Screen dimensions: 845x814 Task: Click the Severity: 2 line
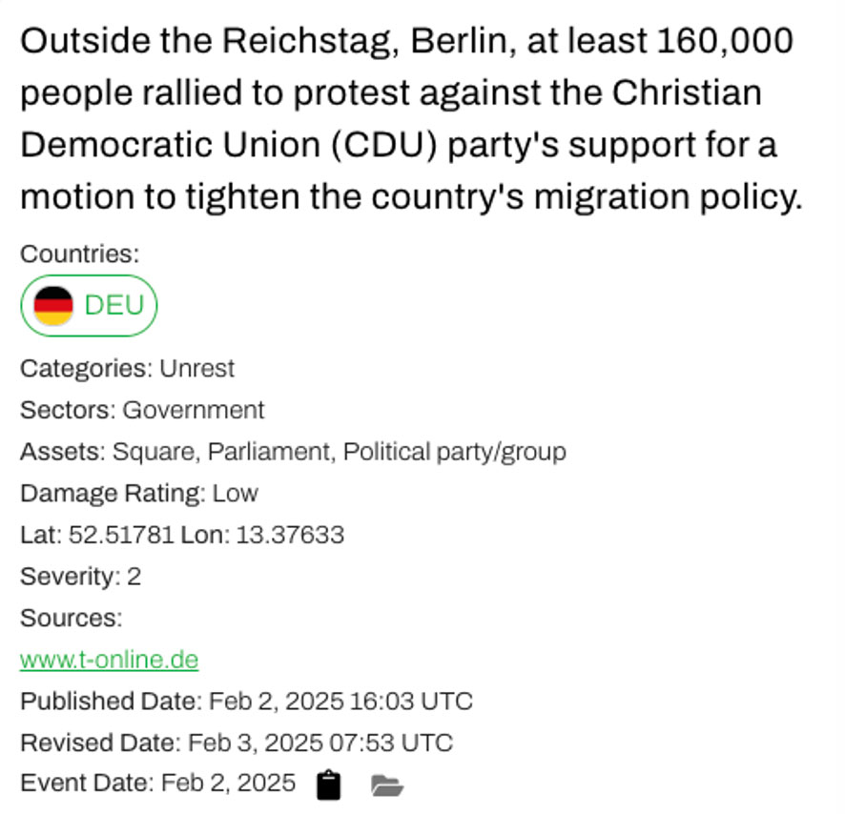pos(81,577)
